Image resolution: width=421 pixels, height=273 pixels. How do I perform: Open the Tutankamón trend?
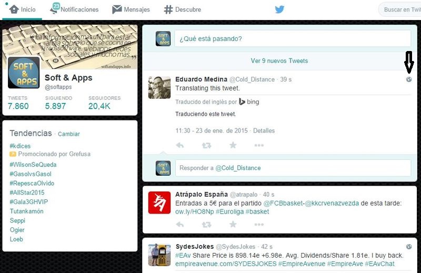coord(27,211)
